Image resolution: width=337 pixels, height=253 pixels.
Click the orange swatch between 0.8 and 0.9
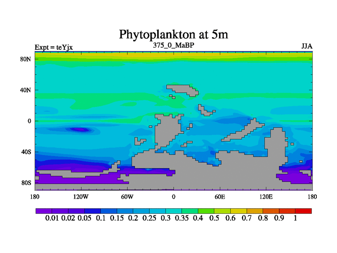click(271, 211)
